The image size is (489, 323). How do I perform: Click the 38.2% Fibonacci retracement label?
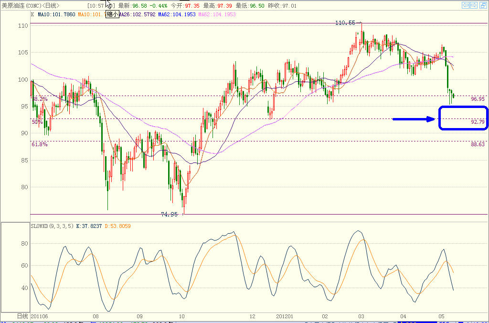tap(40, 98)
